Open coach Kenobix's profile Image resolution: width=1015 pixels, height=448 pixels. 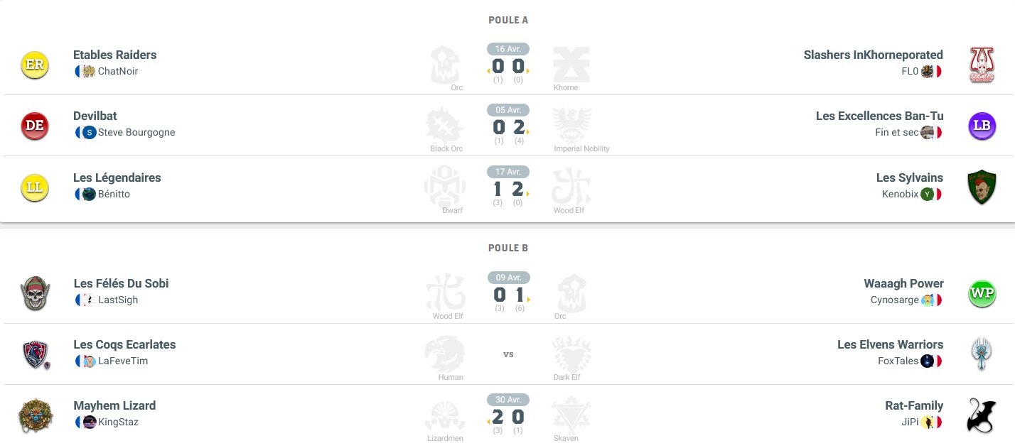[x=900, y=194]
